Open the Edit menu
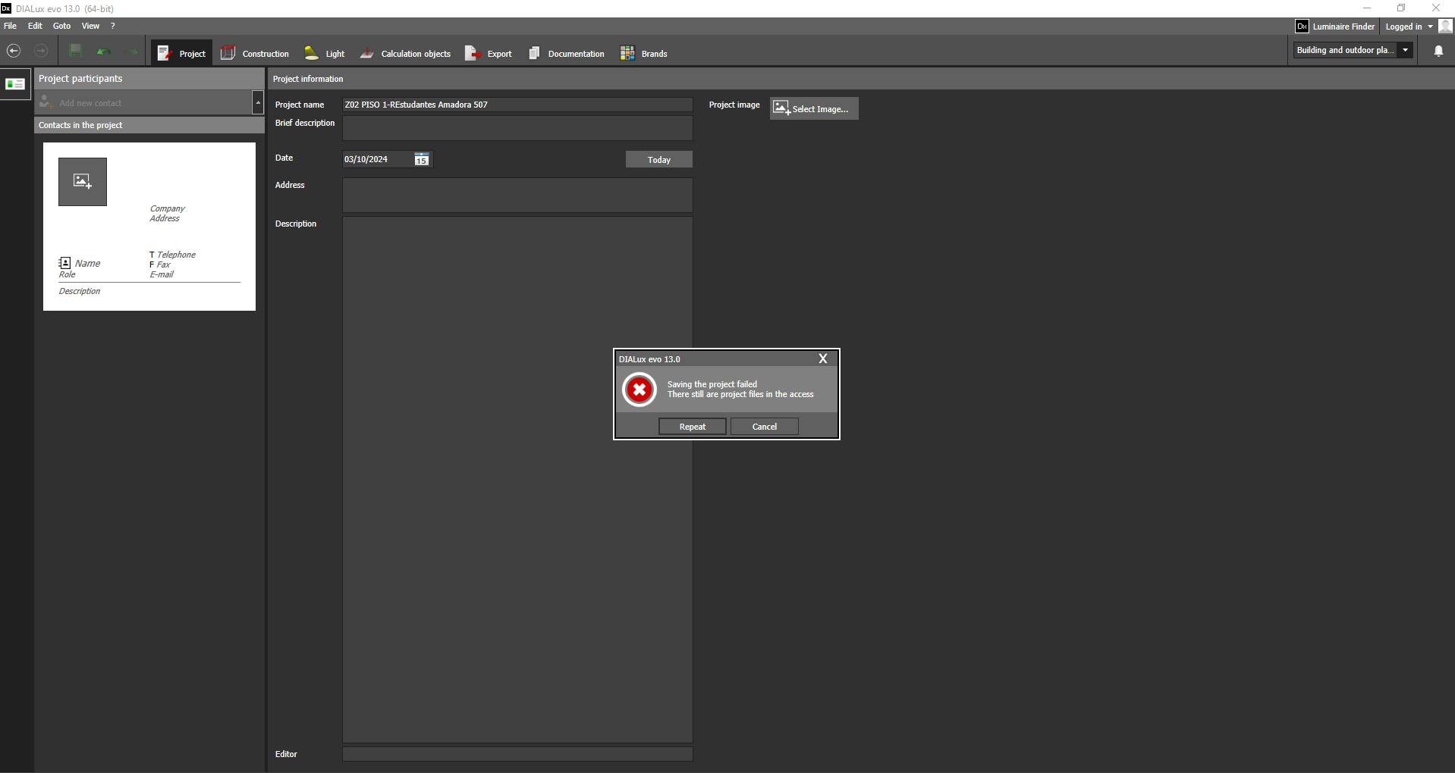The width and height of the screenshot is (1455, 773). pyautogui.click(x=35, y=26)
